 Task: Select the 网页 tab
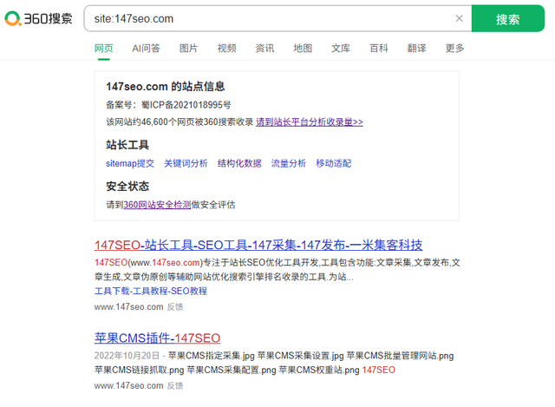[x=104, y=48]
